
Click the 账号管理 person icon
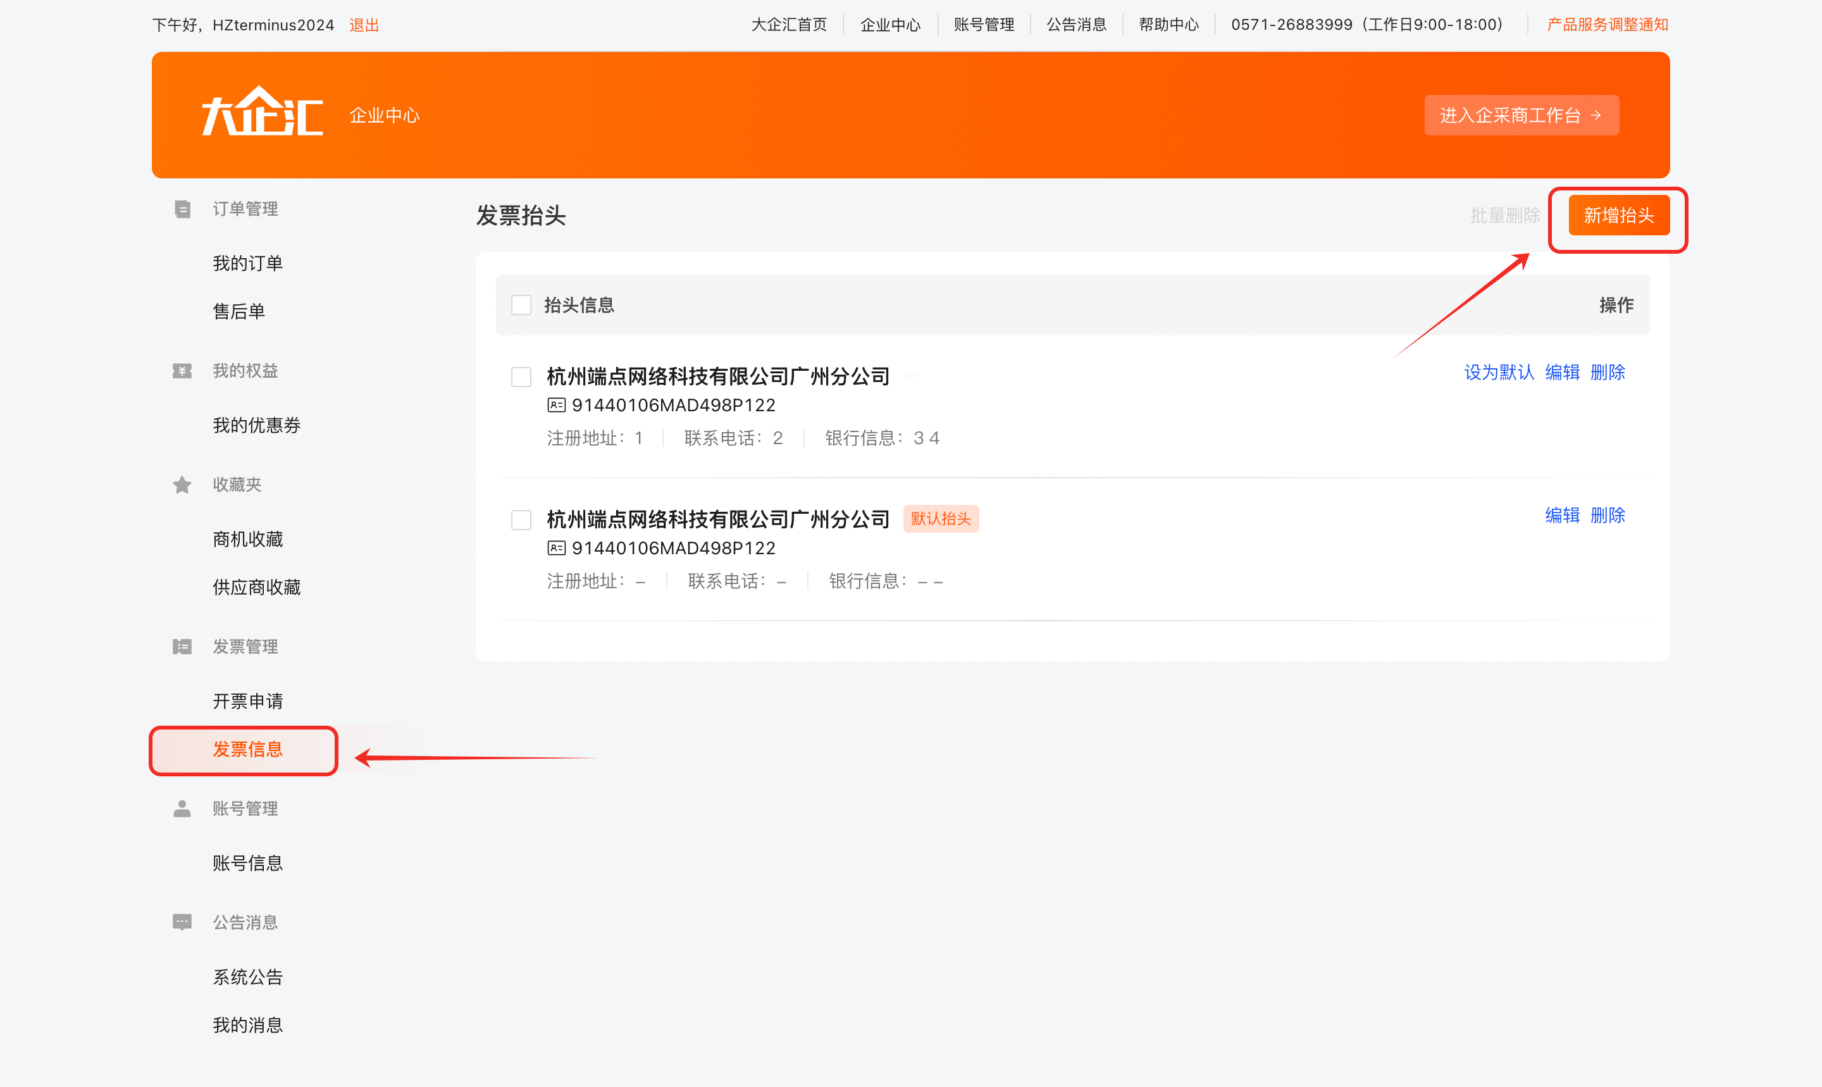pos(182,809)
